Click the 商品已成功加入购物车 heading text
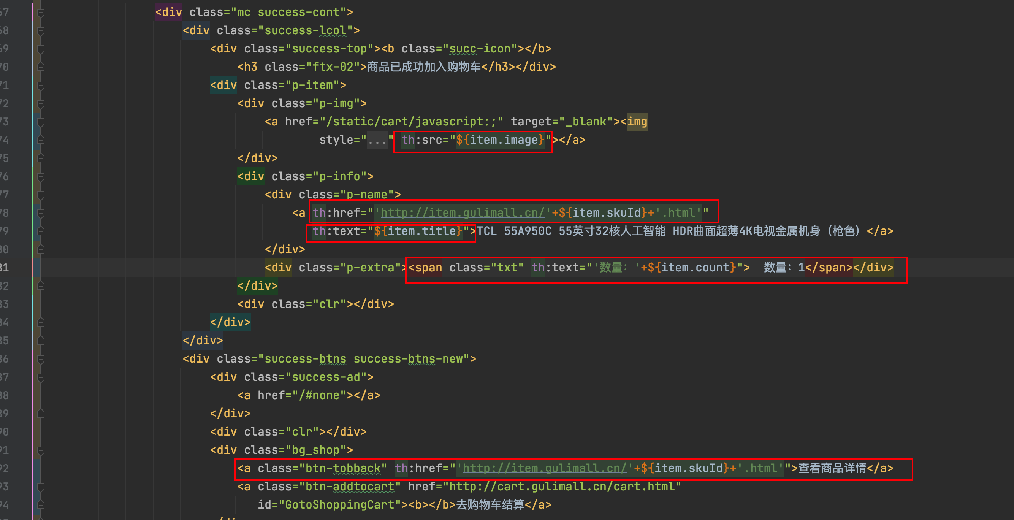The image size is (1014, 520). click(424, 67)
